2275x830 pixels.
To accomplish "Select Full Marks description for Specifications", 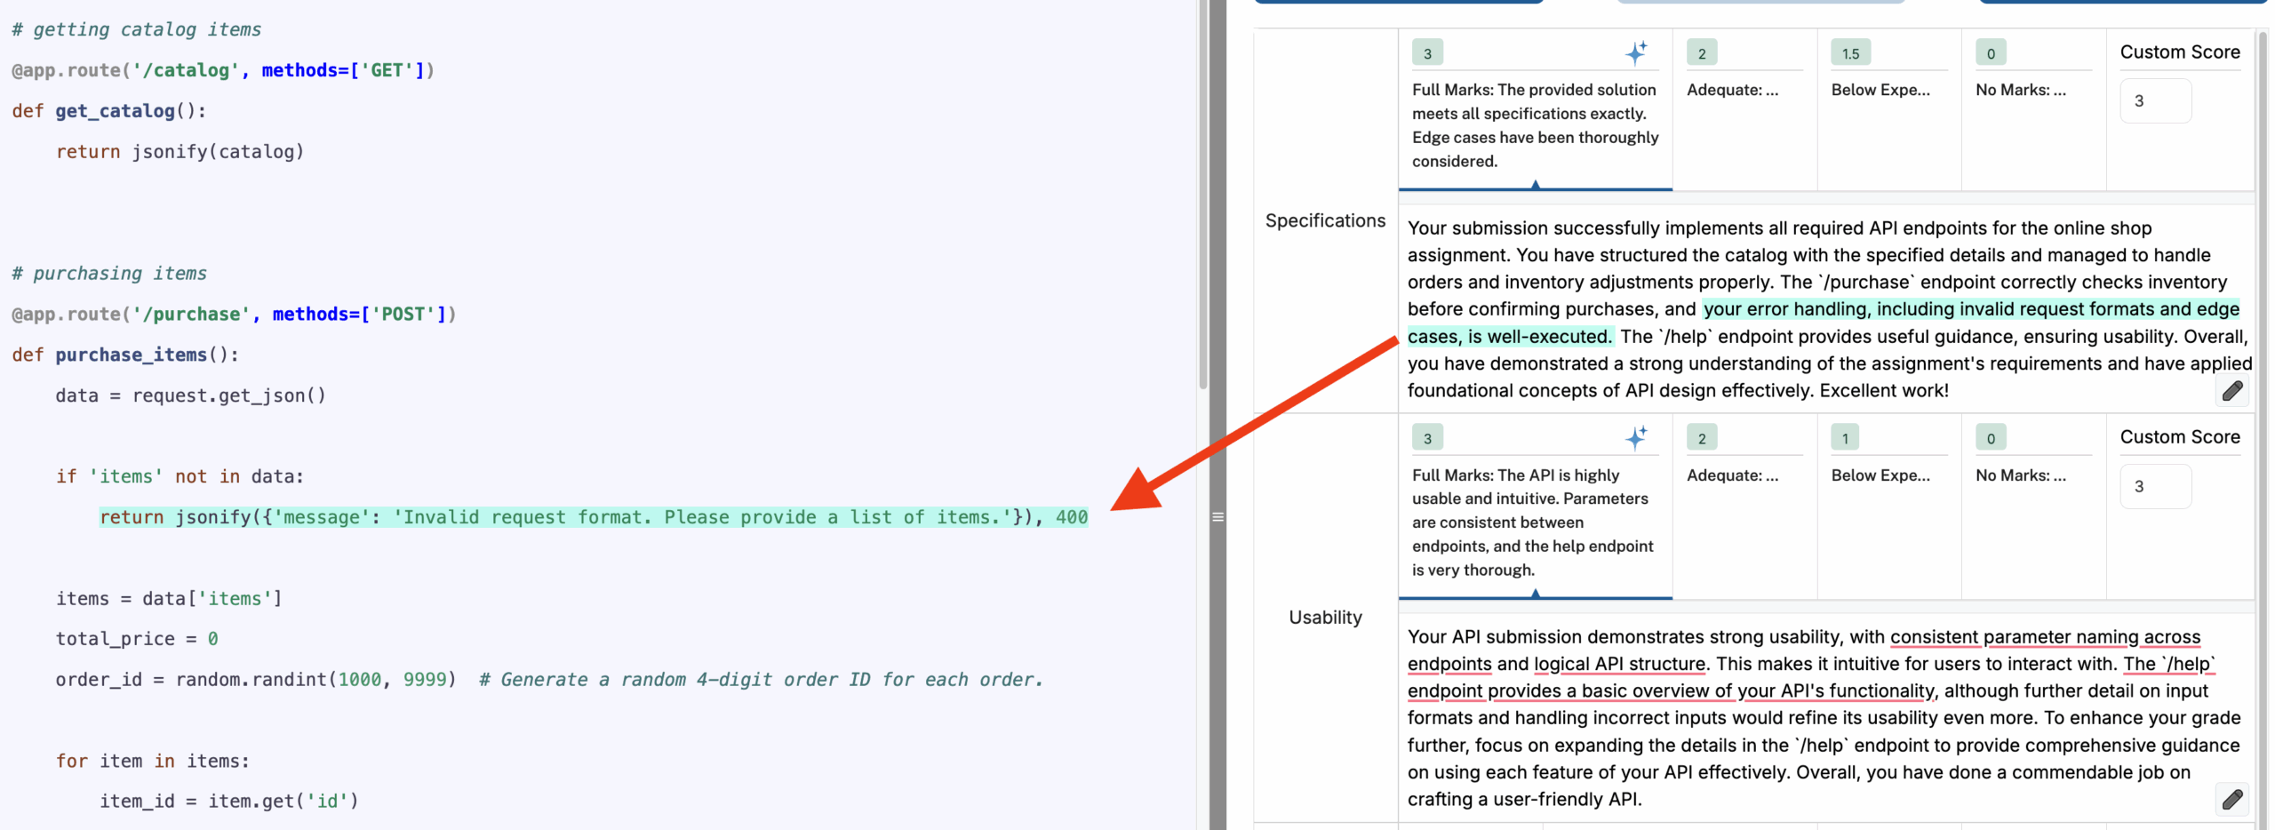I will [1534, 125].
